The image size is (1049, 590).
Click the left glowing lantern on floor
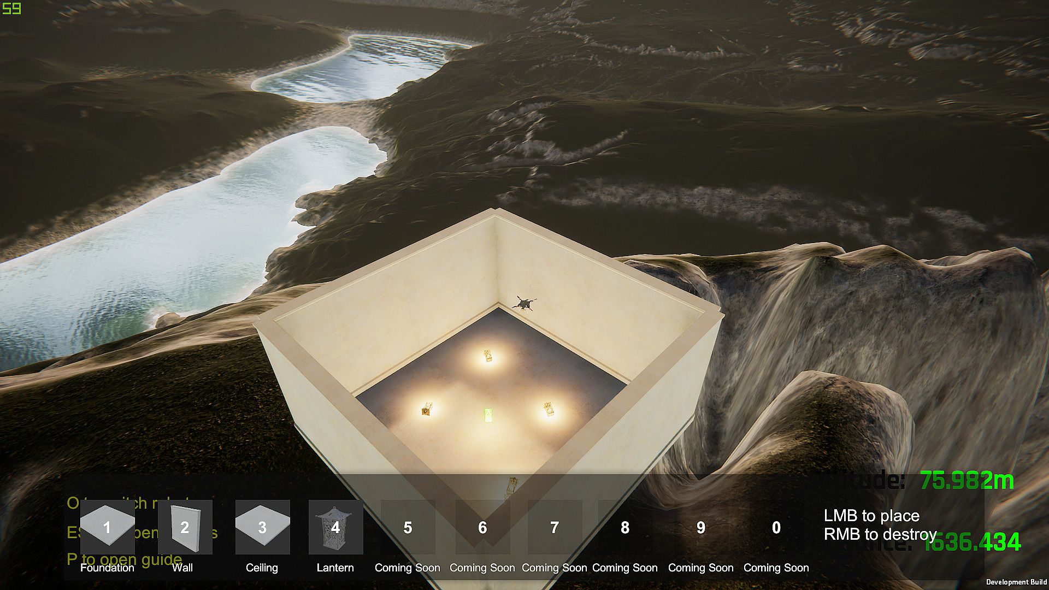pos(427,409)
